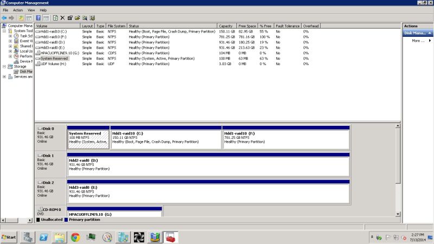The image size is (434, 244).
Task: Open Google Chrome from the taskbar
Action: (x=75, y=237)
